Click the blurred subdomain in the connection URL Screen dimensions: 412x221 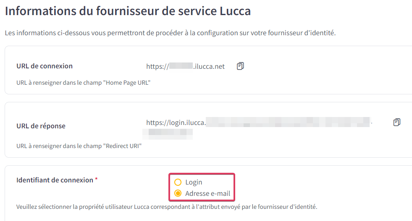pos(181,65)
